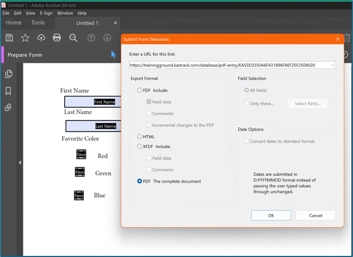Click the Print icon
This screenshot has width=353, height=257.
pyautogui.click(x=57, y=38)
